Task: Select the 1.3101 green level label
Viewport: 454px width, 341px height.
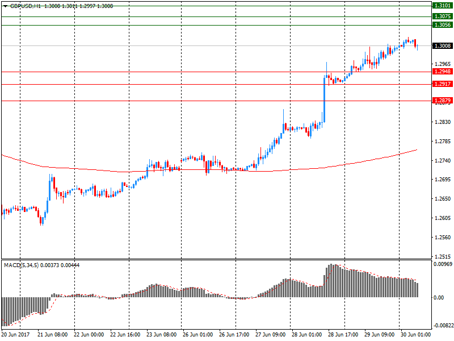Action: 443,6
